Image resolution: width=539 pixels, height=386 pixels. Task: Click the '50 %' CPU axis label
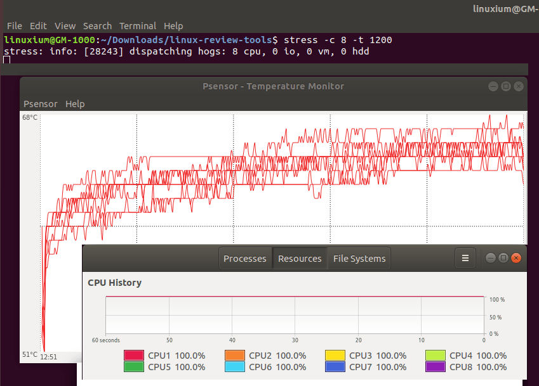496,318
